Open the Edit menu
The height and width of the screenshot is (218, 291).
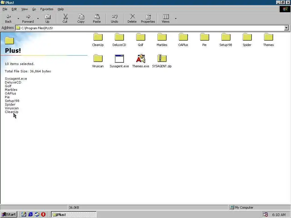pos(14,9)
